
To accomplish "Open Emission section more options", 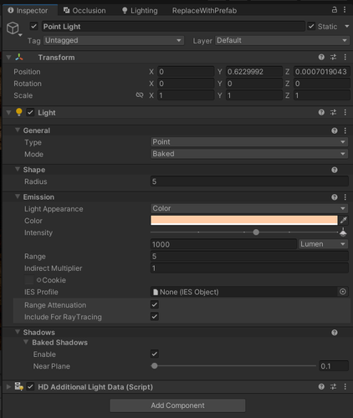I will 345,197.
